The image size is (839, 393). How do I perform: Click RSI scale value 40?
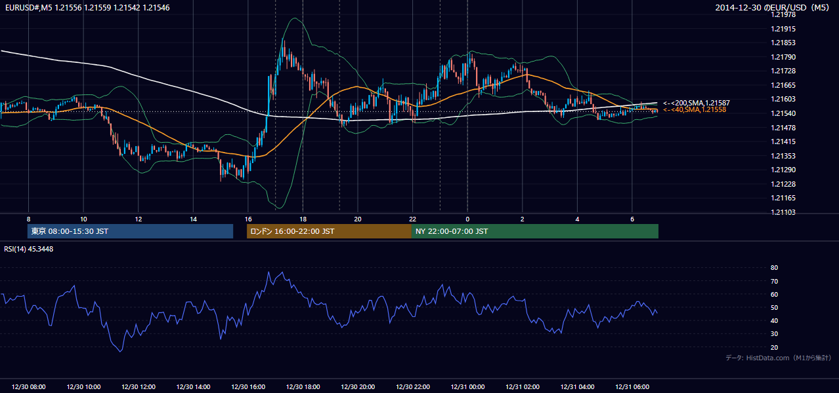pyautogui.click(x=774, y=320)
